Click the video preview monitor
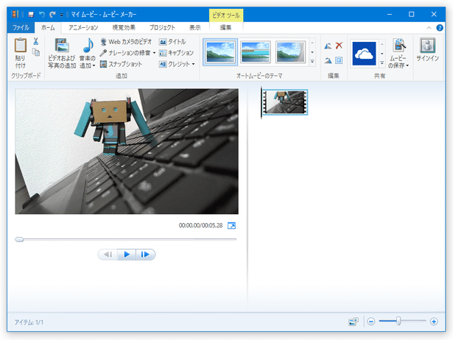 (x=127, y=152)
